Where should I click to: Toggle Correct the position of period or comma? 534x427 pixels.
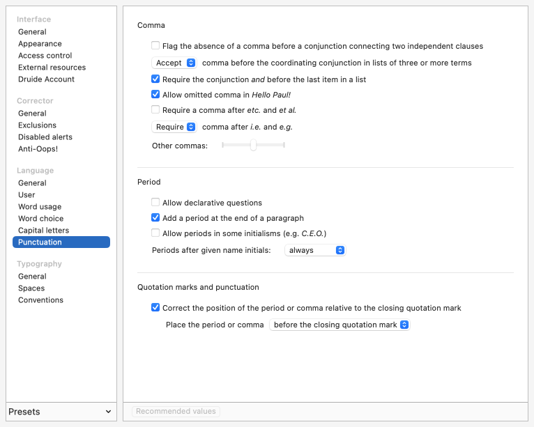(x=155, y=307)
